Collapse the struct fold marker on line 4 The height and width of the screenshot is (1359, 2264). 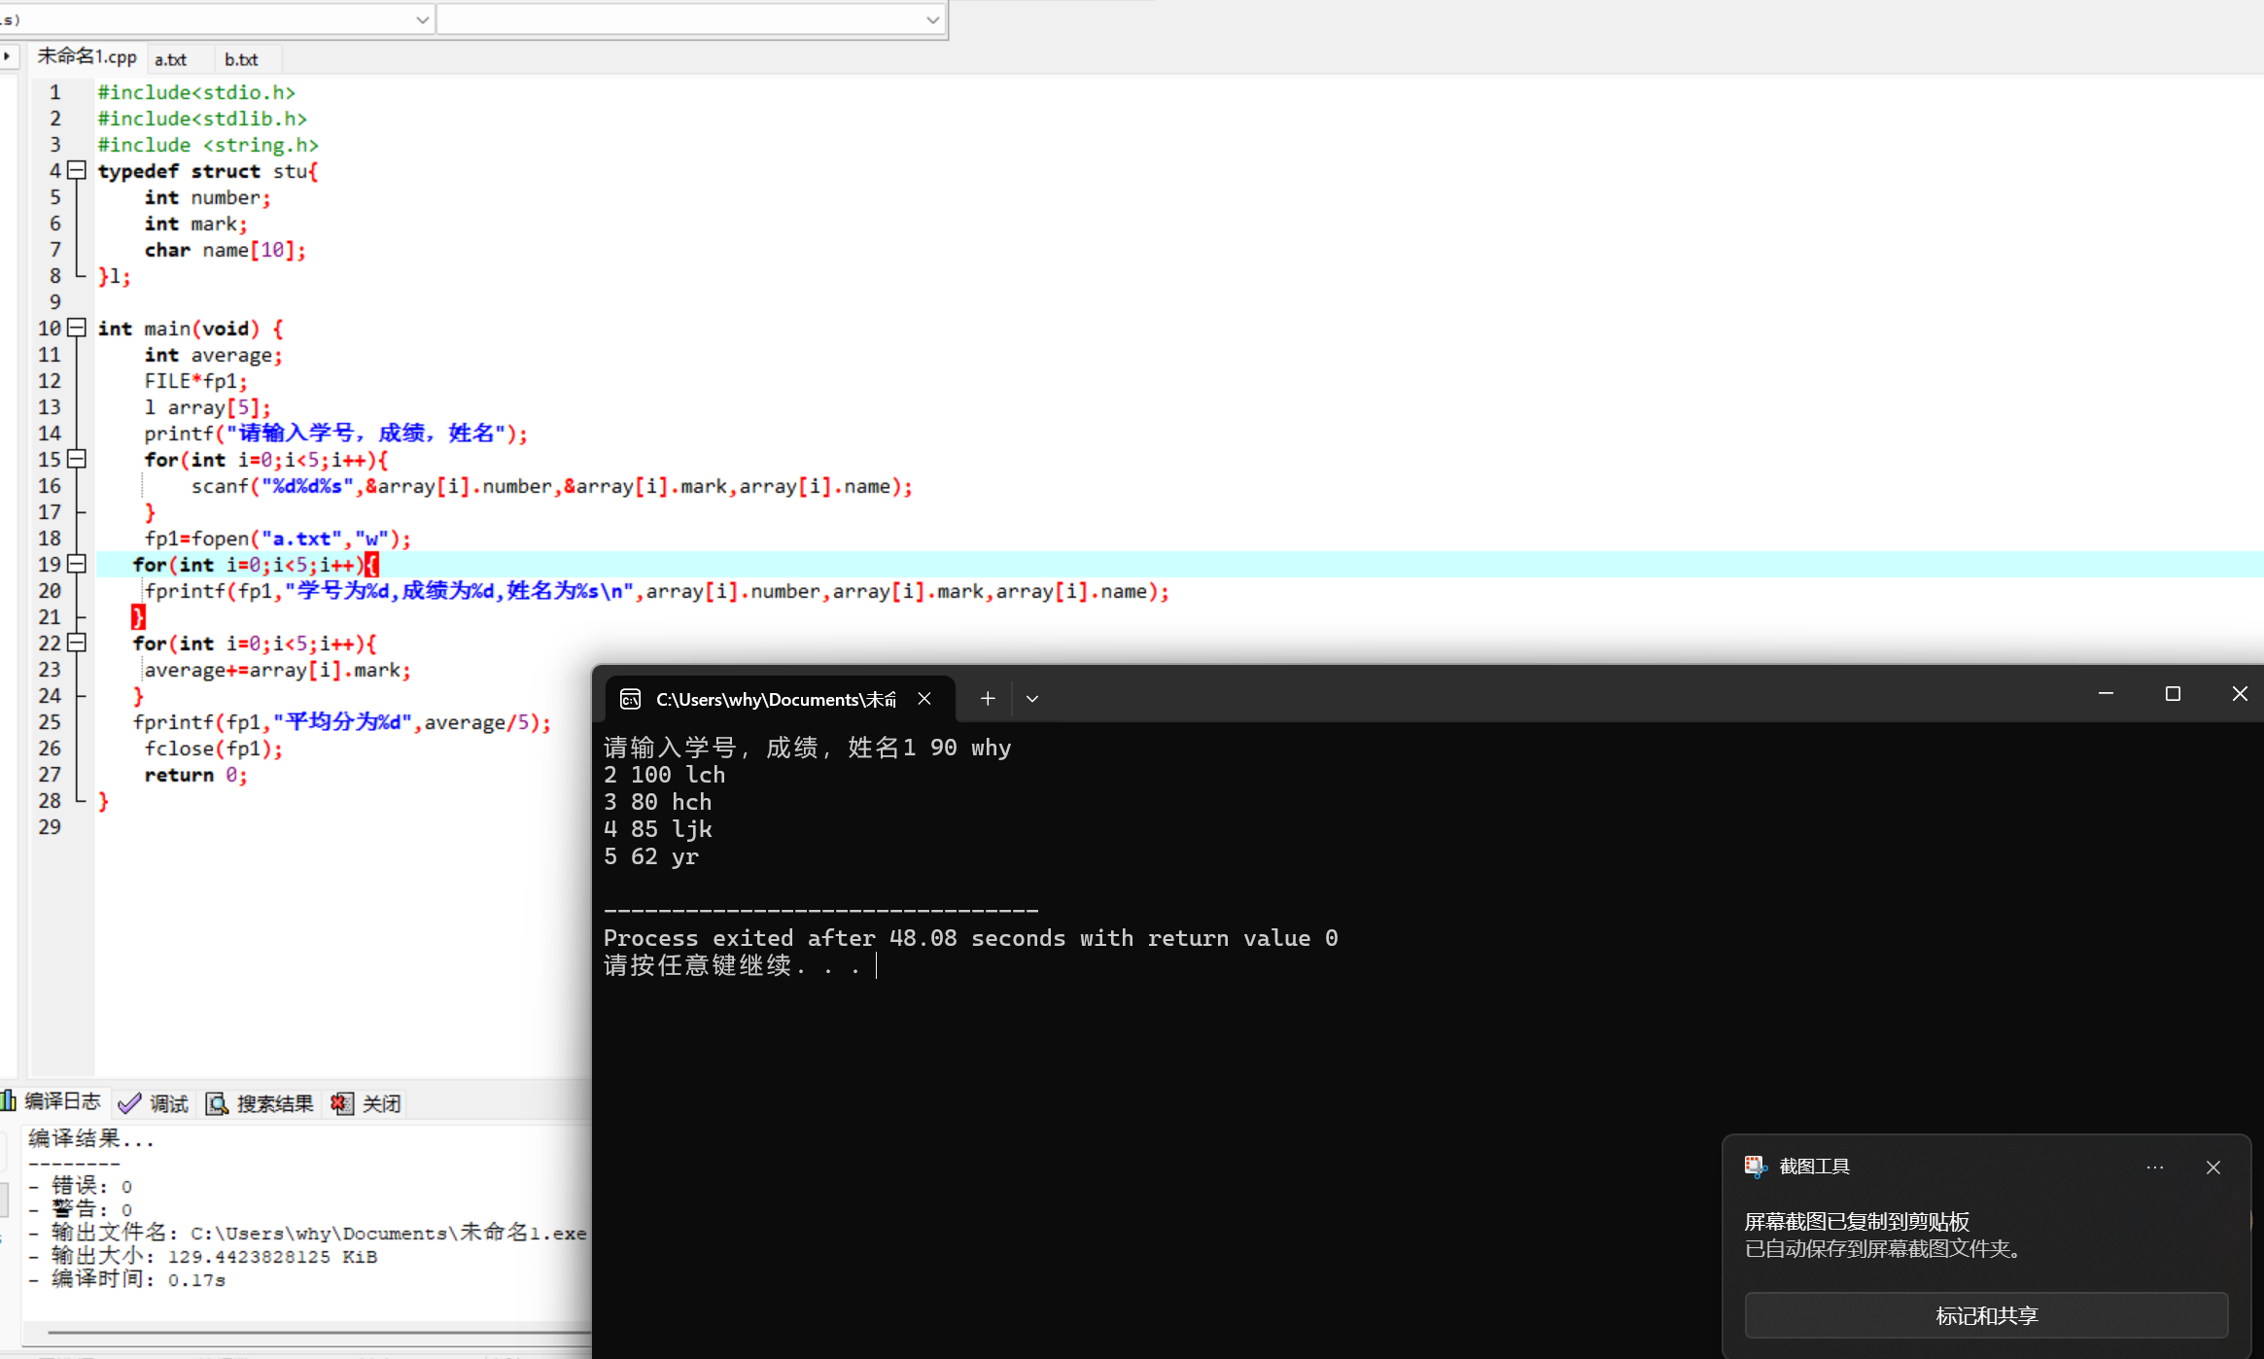tap(77, 171)
